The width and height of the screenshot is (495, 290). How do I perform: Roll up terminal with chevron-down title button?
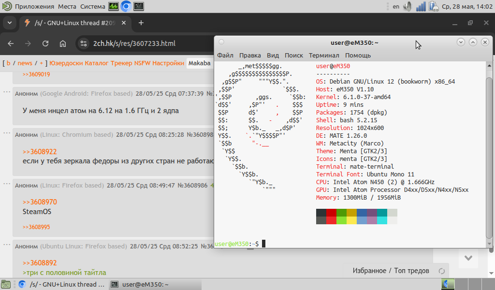click(x=461, y=42)
